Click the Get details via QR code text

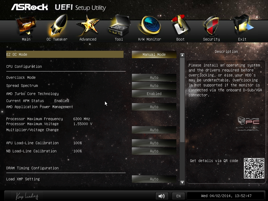pyautogui.click(x=214, y=161)
